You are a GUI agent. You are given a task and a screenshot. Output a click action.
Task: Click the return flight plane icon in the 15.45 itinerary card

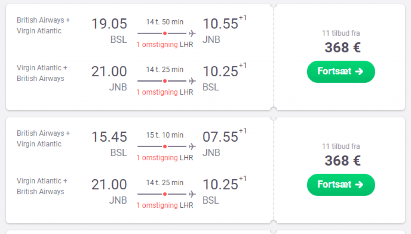tap(192, 194)
